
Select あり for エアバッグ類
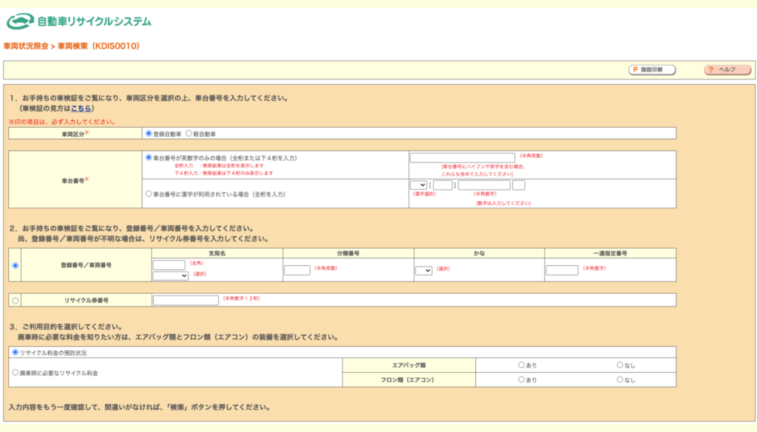click(521, 365)
